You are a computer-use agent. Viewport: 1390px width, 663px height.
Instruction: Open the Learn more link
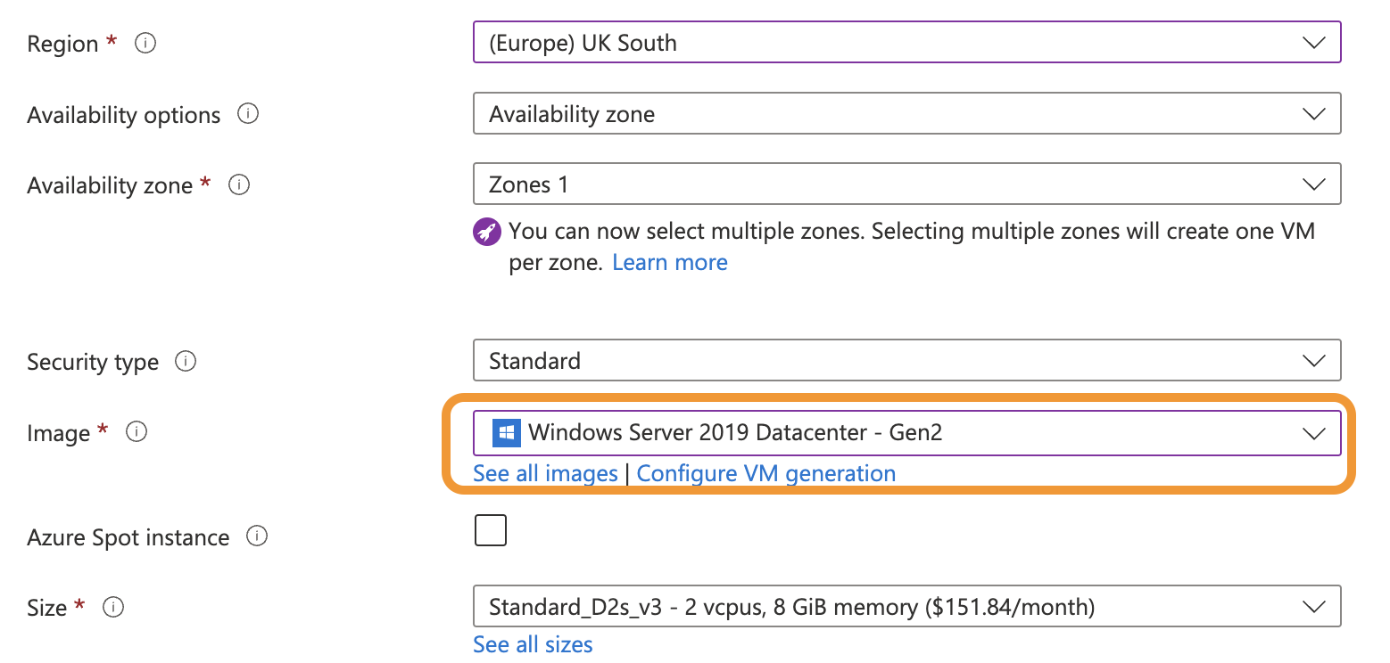[670, 263]
